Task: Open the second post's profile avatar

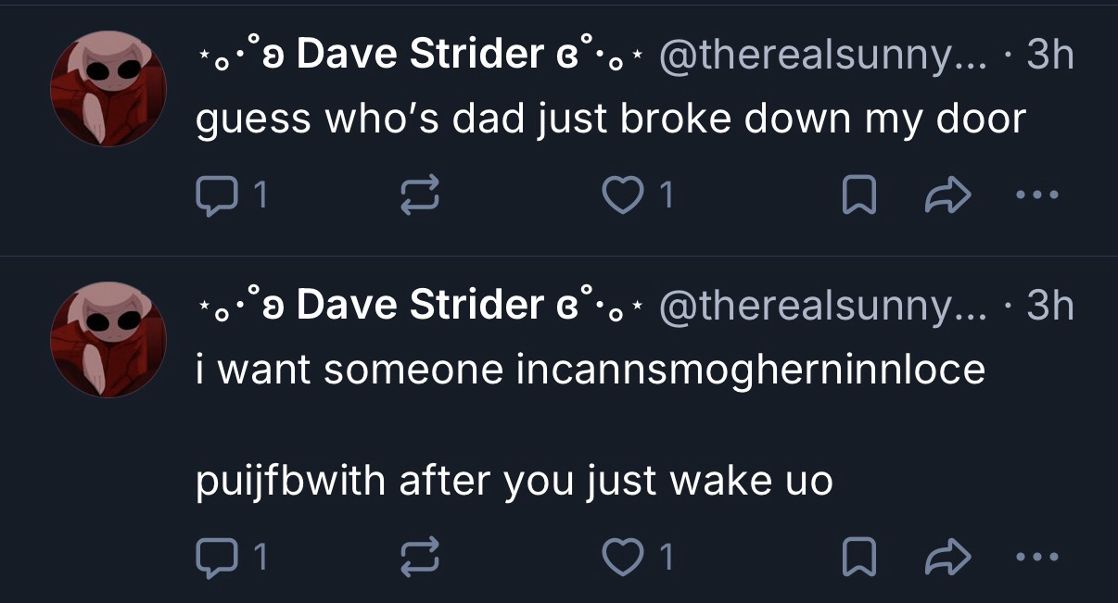Action: coord(108,340)
